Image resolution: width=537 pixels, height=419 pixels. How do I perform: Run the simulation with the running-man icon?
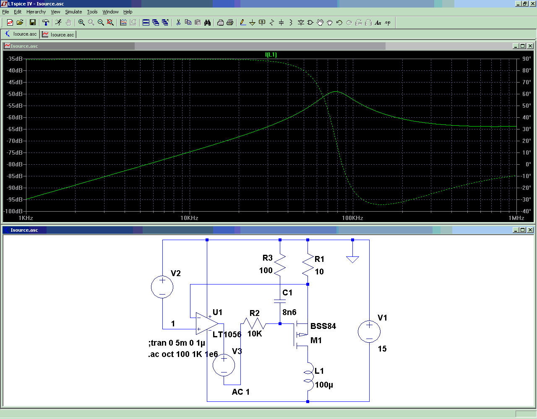[59, 23]
